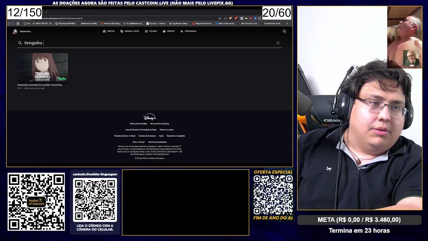Open a new browser tab with plus
The width and height of the screenshot is (428, 241).
(46, 12)
